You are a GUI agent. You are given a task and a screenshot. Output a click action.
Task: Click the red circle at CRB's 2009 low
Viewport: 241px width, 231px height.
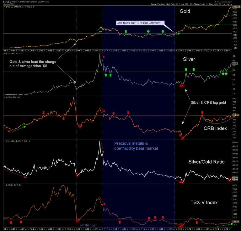80,126
